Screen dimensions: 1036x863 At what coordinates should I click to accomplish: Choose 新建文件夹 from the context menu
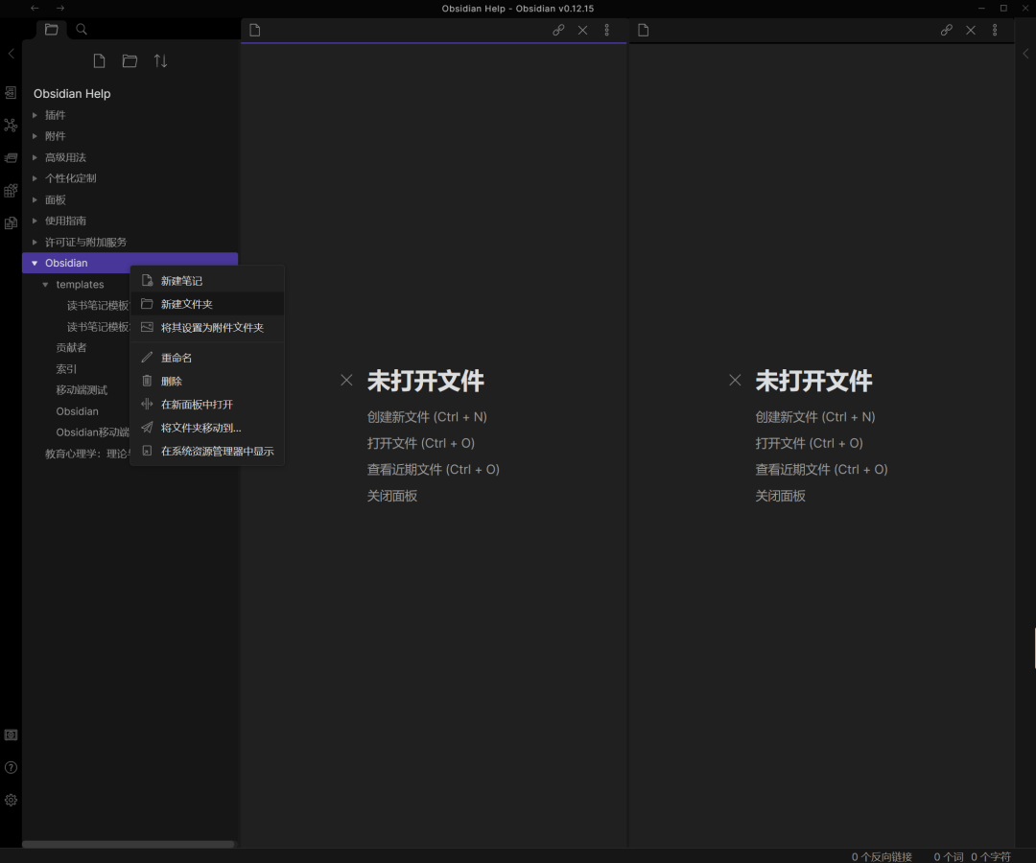[207, 304]
